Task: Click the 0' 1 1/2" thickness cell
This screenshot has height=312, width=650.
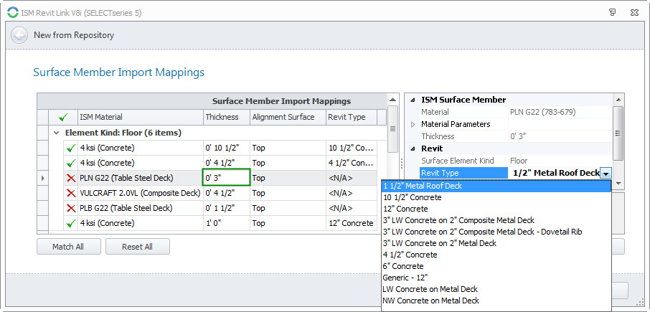Action: pyautogui.click(x=227, y=208)
